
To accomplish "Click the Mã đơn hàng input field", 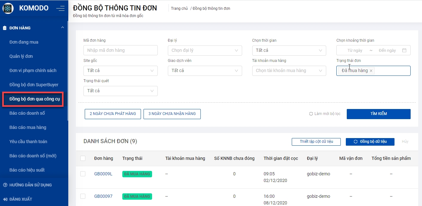I will tap(120, 50).
